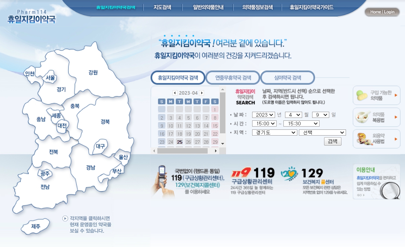
Task: Select April 25 in the calendar
Action: [x=180, y=142]
